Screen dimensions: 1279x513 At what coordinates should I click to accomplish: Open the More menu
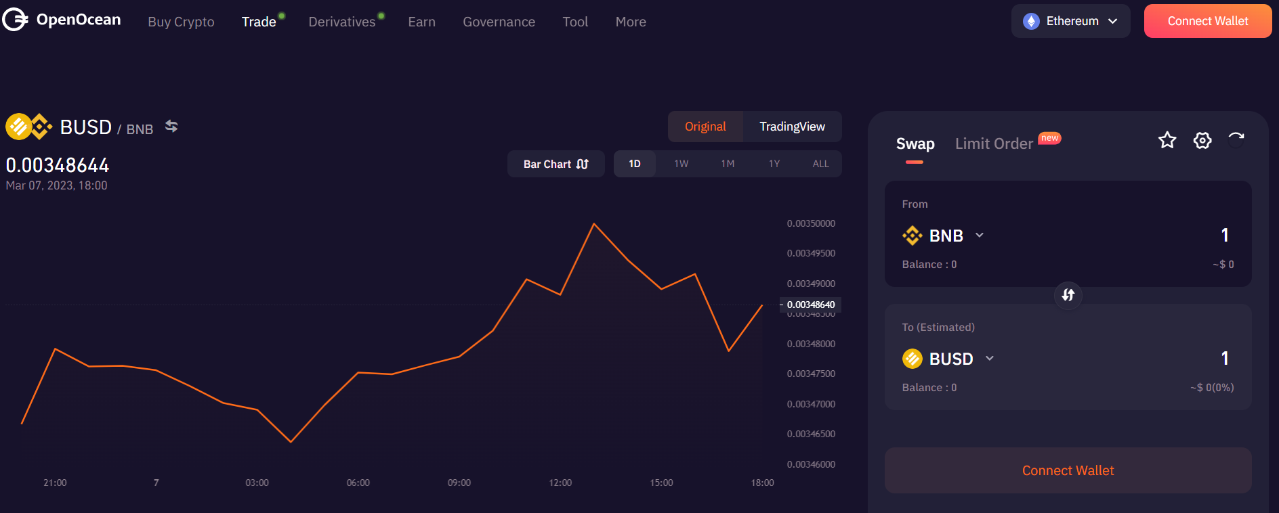tap(631, 22)
